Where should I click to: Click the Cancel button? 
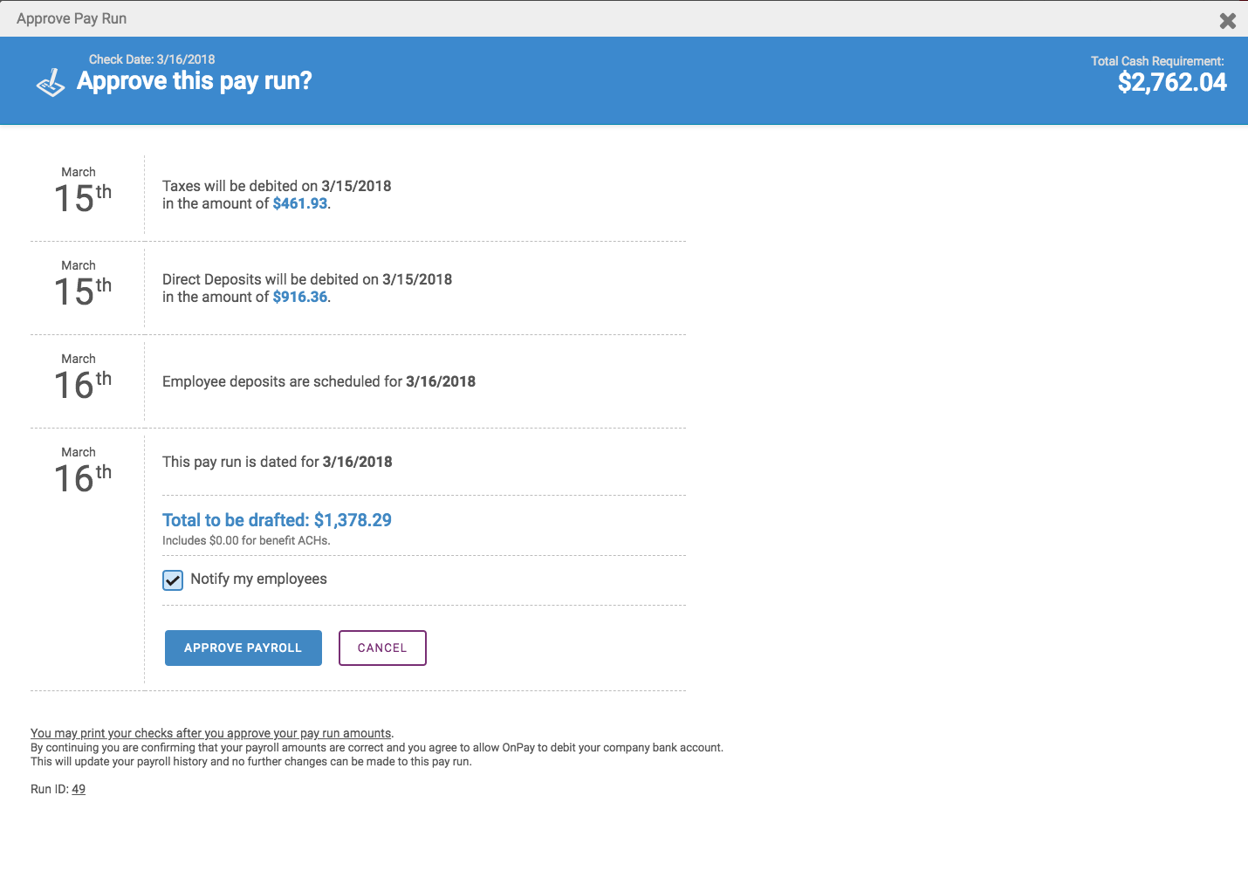point(382,648)
